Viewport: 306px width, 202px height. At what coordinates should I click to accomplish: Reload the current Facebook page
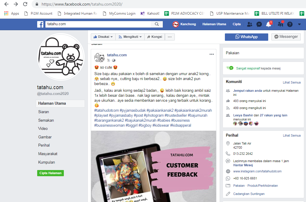(x=25, y=4)
